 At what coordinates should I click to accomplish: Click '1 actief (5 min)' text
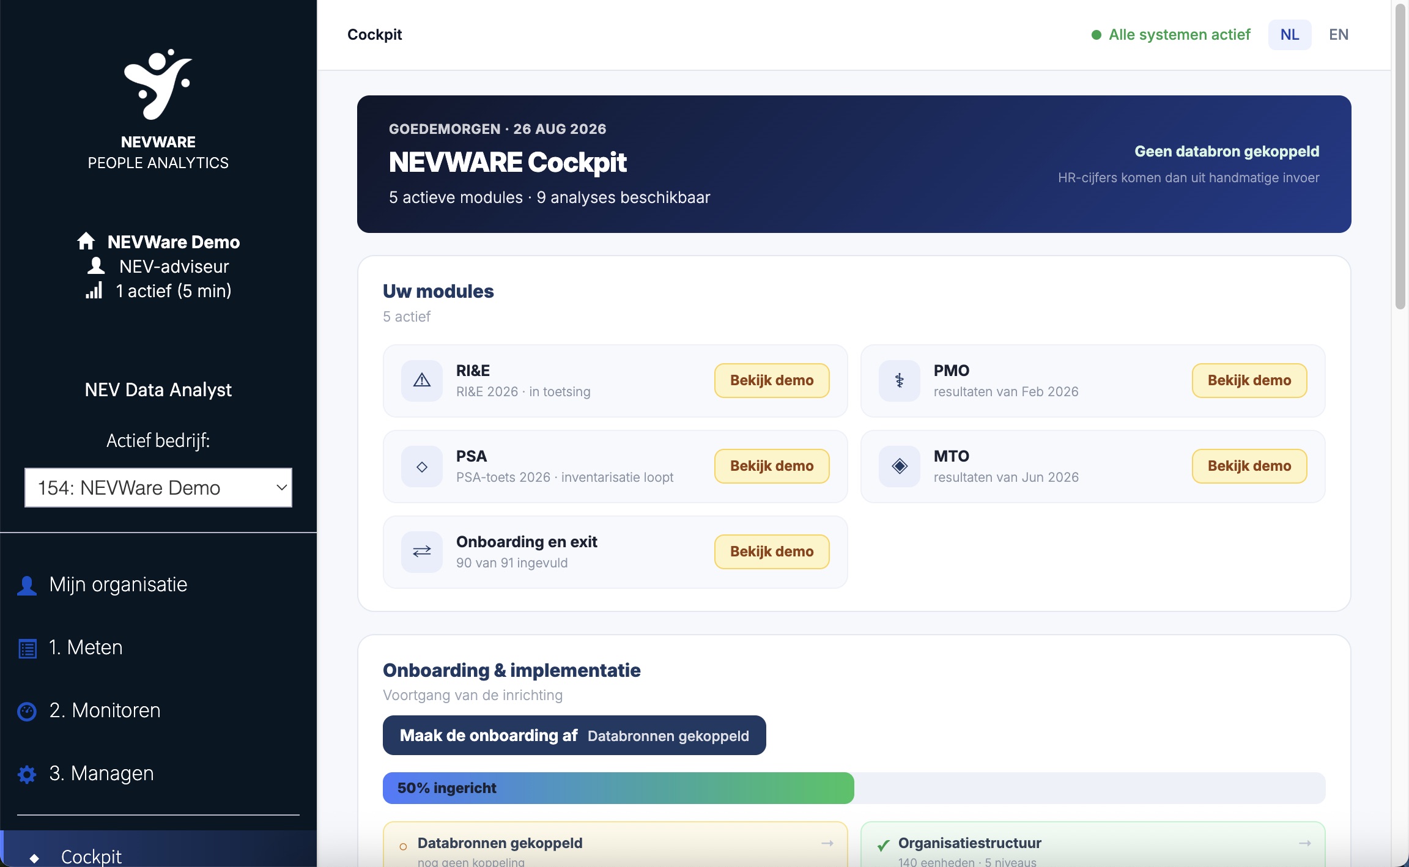[174, 291]
